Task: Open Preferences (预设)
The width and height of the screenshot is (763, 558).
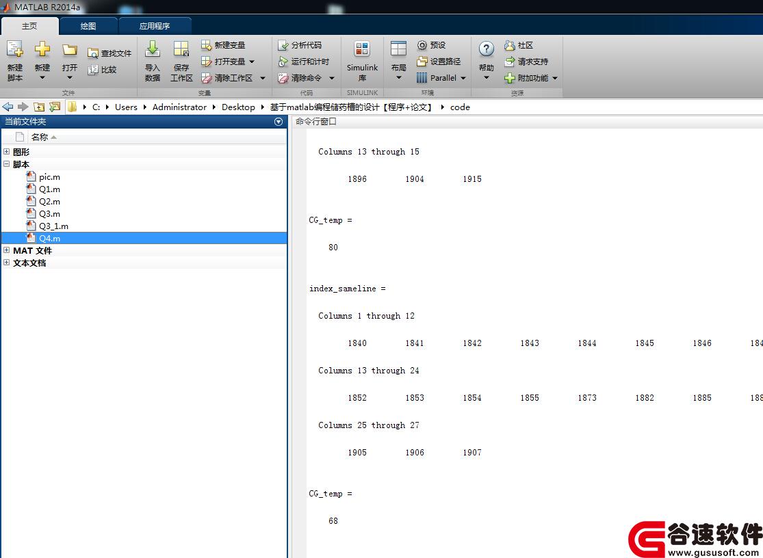Action: pos(431,45)
